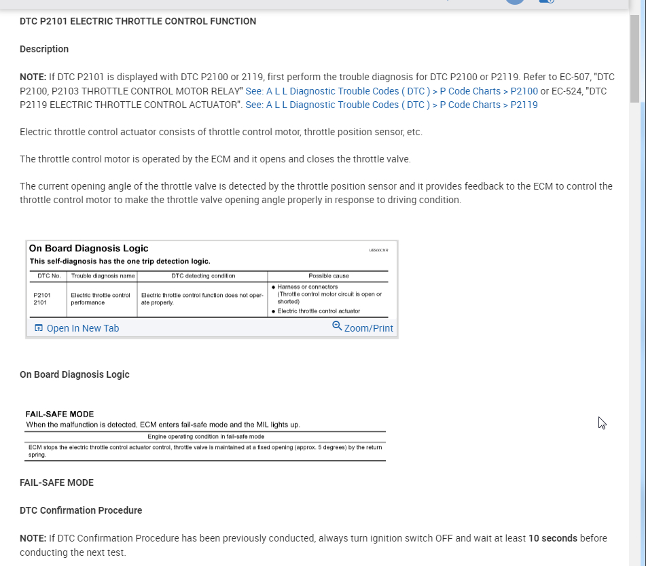The width and height of the screenshot is (646, 566).
Task: Click the Open In New Tab link text
Action: click(83, 329)
